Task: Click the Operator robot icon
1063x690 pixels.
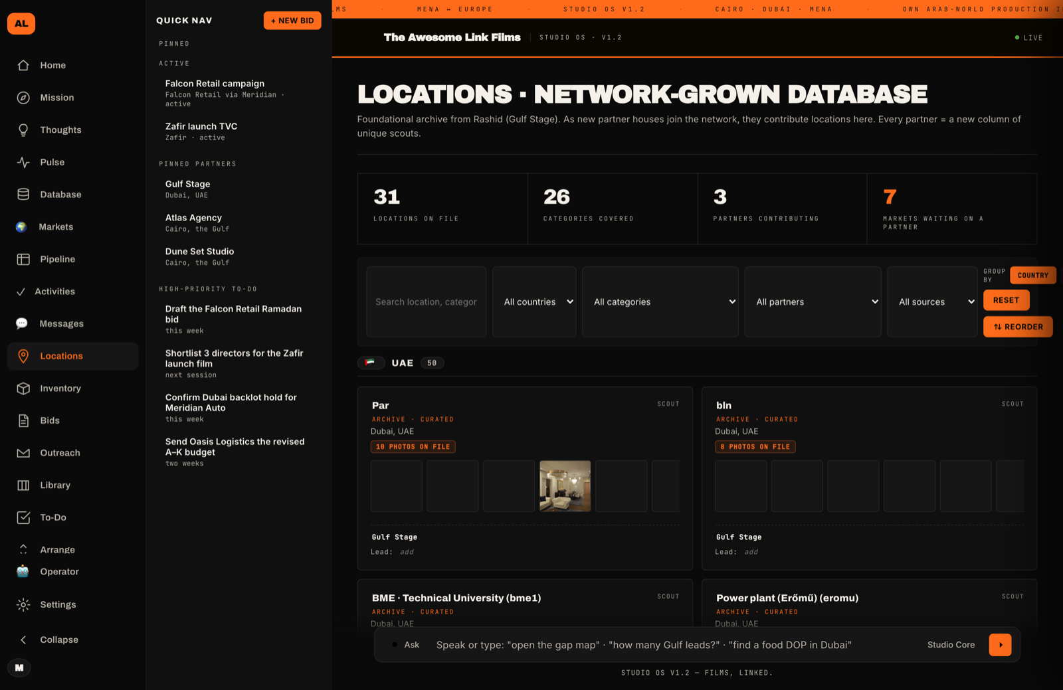Action: pos(23,571)
